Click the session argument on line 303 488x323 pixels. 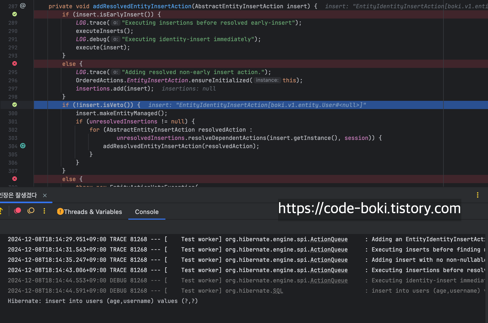(x=356, y=138)
